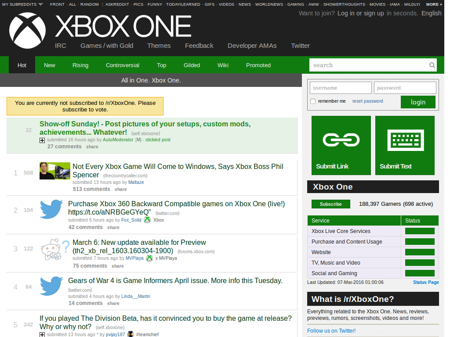Viewport: 450px width, 337px height.
Task: Open the MORE » subreddit list
Action: pyautogui.click(x=434, y=4)
